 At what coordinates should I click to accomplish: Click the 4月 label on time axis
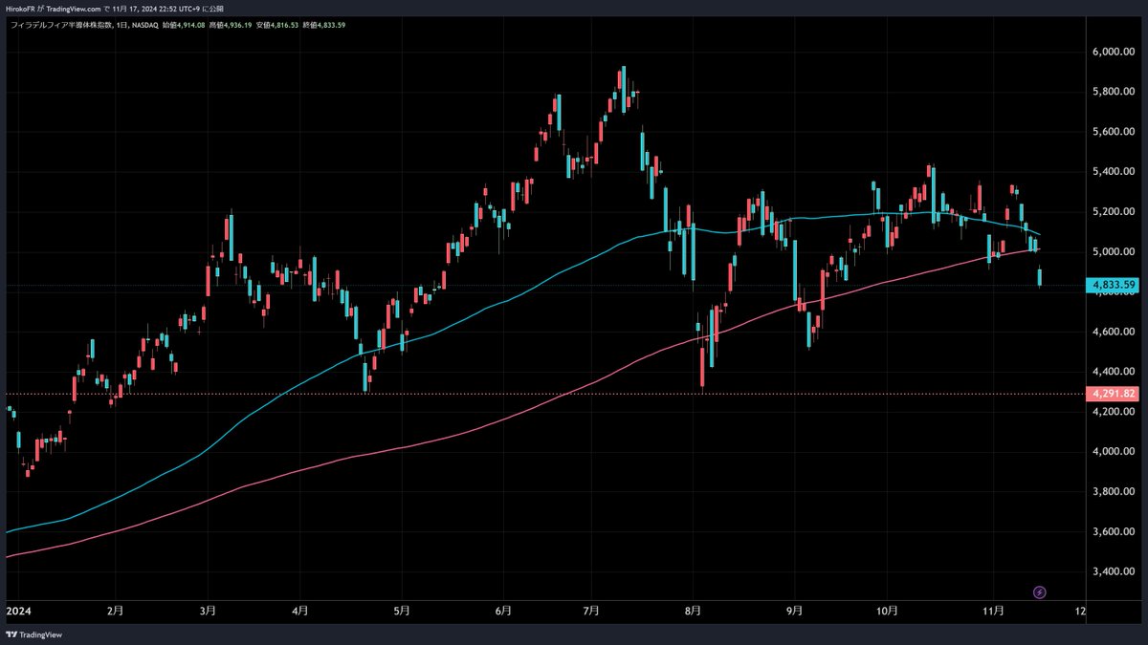pyautogui.click(x=299, y=610)
